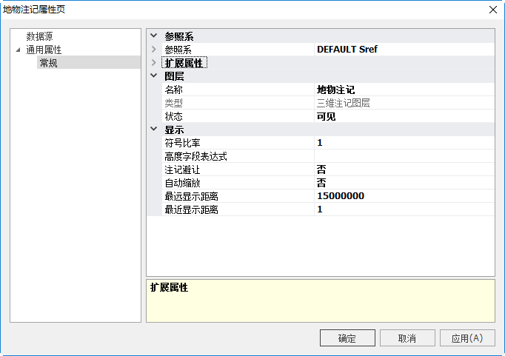Image resolution: width=505 pixels, height=356 pixels.
Task: Collapse the 显示 section chevron
Action: coord(154,130)
